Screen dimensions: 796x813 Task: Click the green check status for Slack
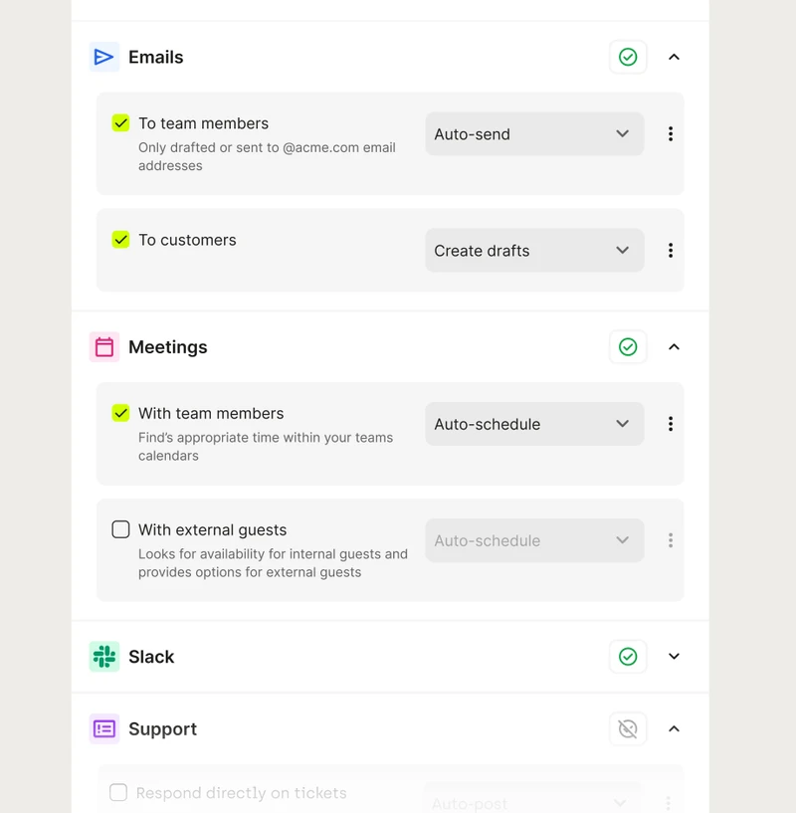[x=628, y=657]
